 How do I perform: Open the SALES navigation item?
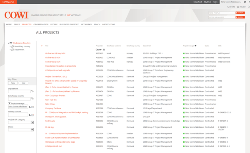17,24
